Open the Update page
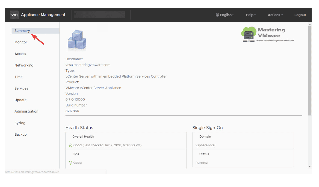The image size is (319, 187). [20, 100]
